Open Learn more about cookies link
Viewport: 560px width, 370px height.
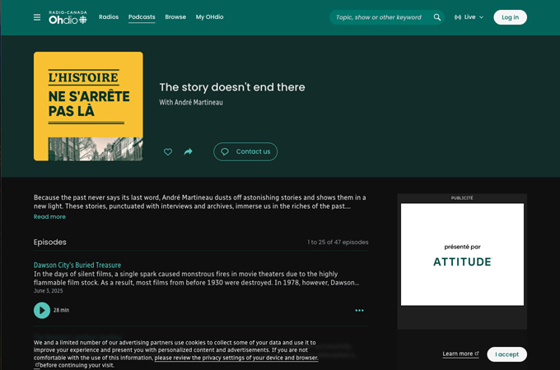[460, 354]
